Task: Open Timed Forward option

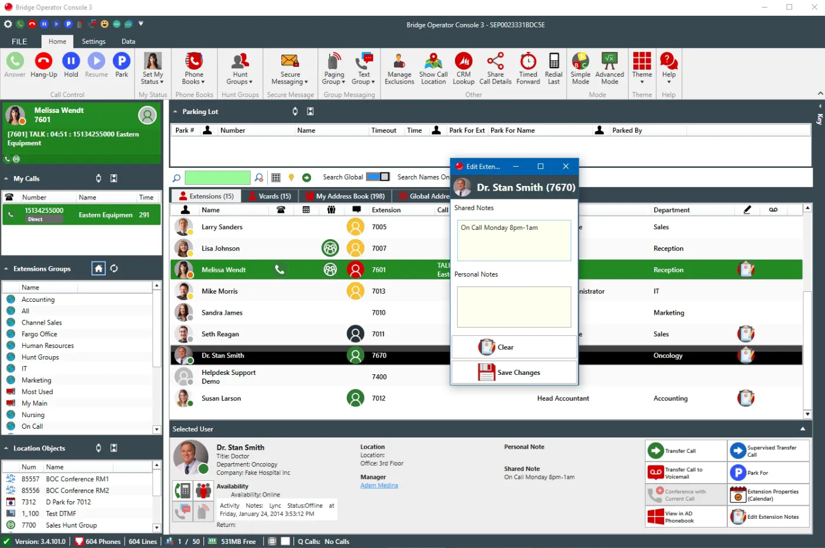Action: click(528, 61)
